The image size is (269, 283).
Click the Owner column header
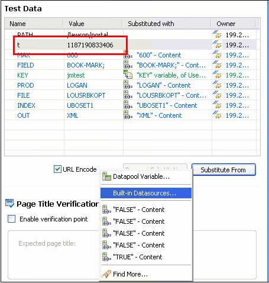point(234,24)
